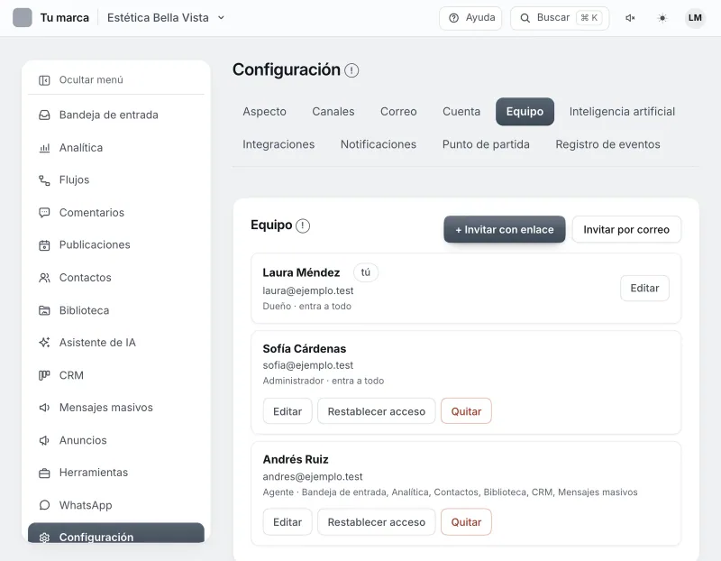Click 'Administrador · entra a todo' text
Viewport: 721px width, 561px height.
coord(324,381)
